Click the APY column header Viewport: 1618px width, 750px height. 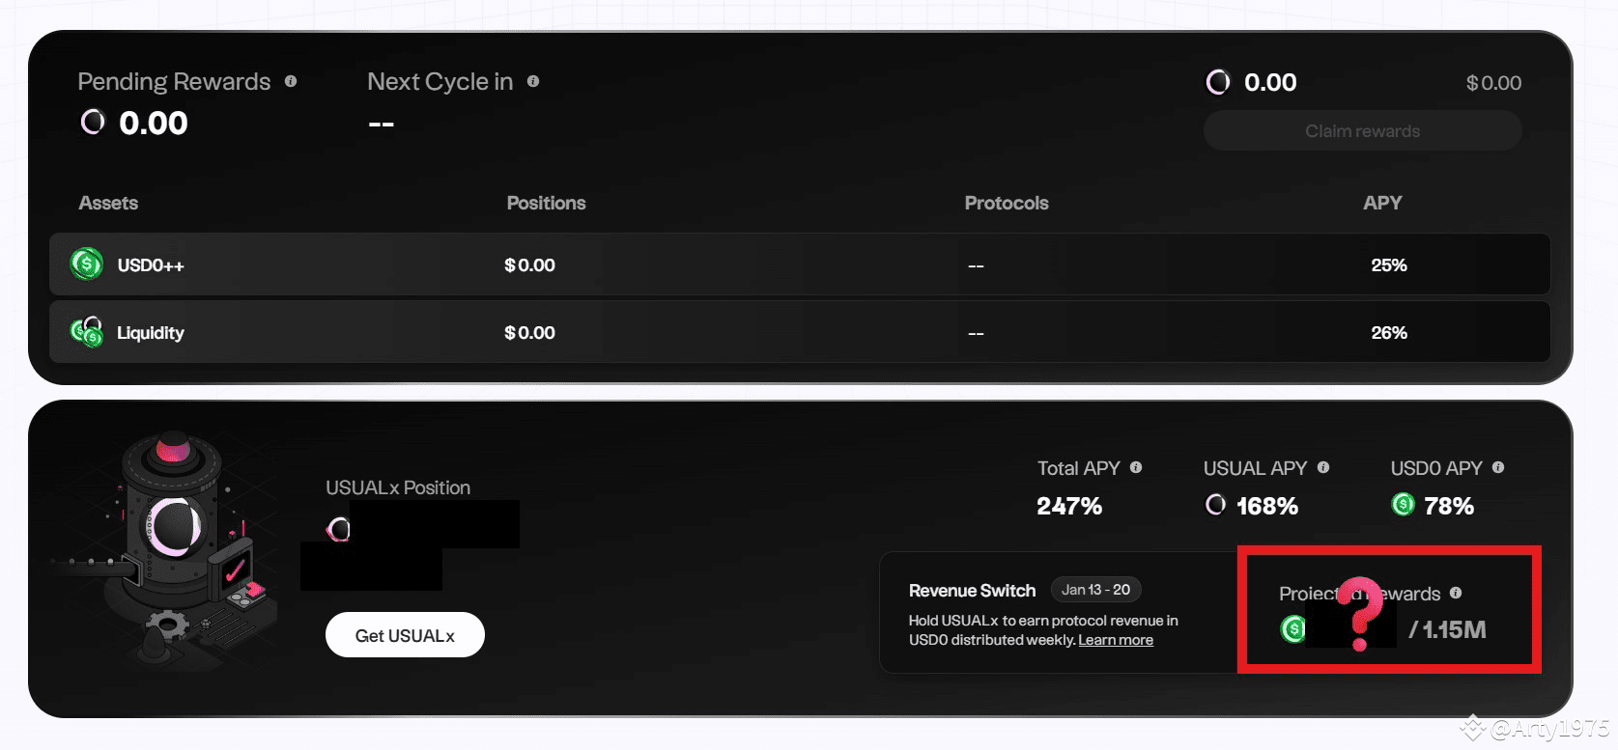click(1382, 203)
